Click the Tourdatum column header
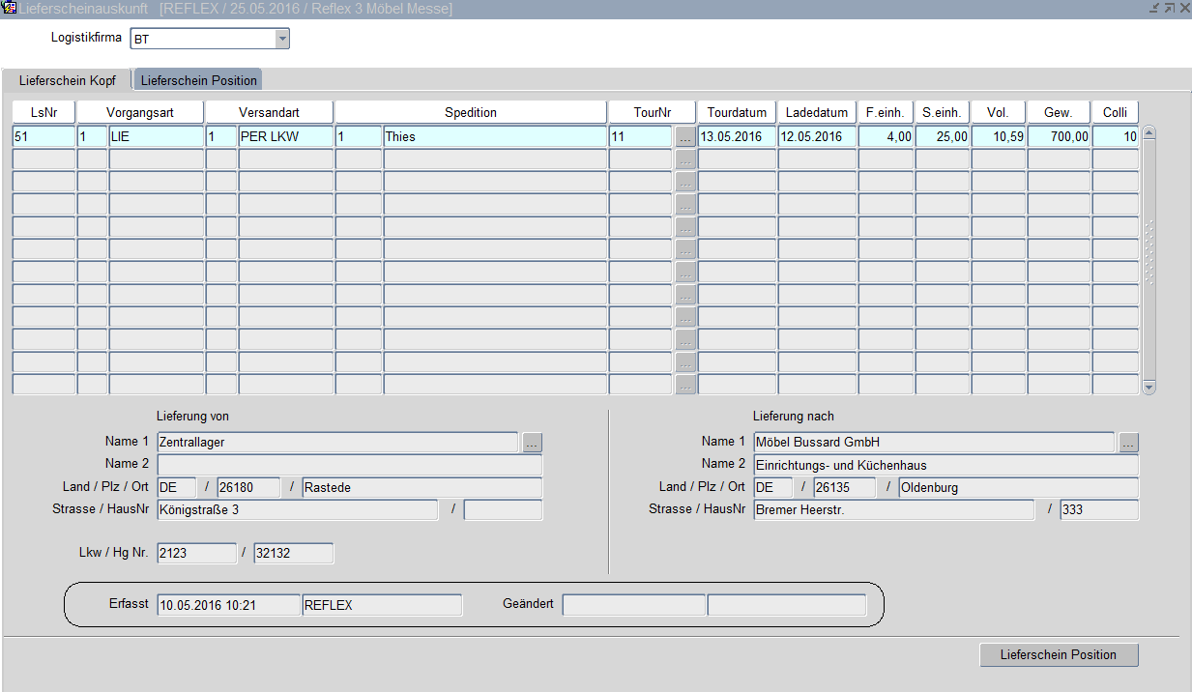1192x692 pixels. 737,113
